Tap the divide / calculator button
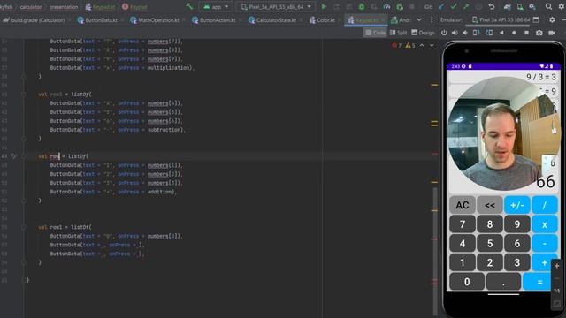Viewport: 566px width, 318px height. (545, 205)
